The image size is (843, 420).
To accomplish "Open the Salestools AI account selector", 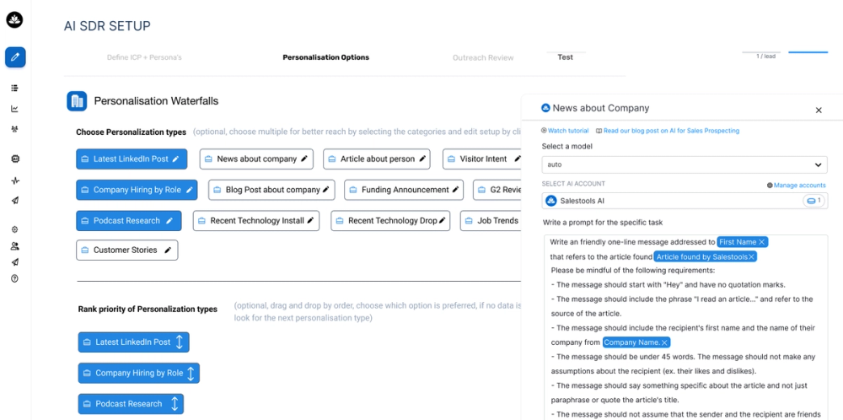I will pyautogui.click(x=685, y=201).
